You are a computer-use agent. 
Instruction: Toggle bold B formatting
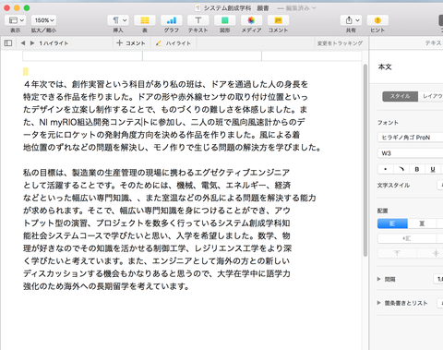(x=417, y=169)
